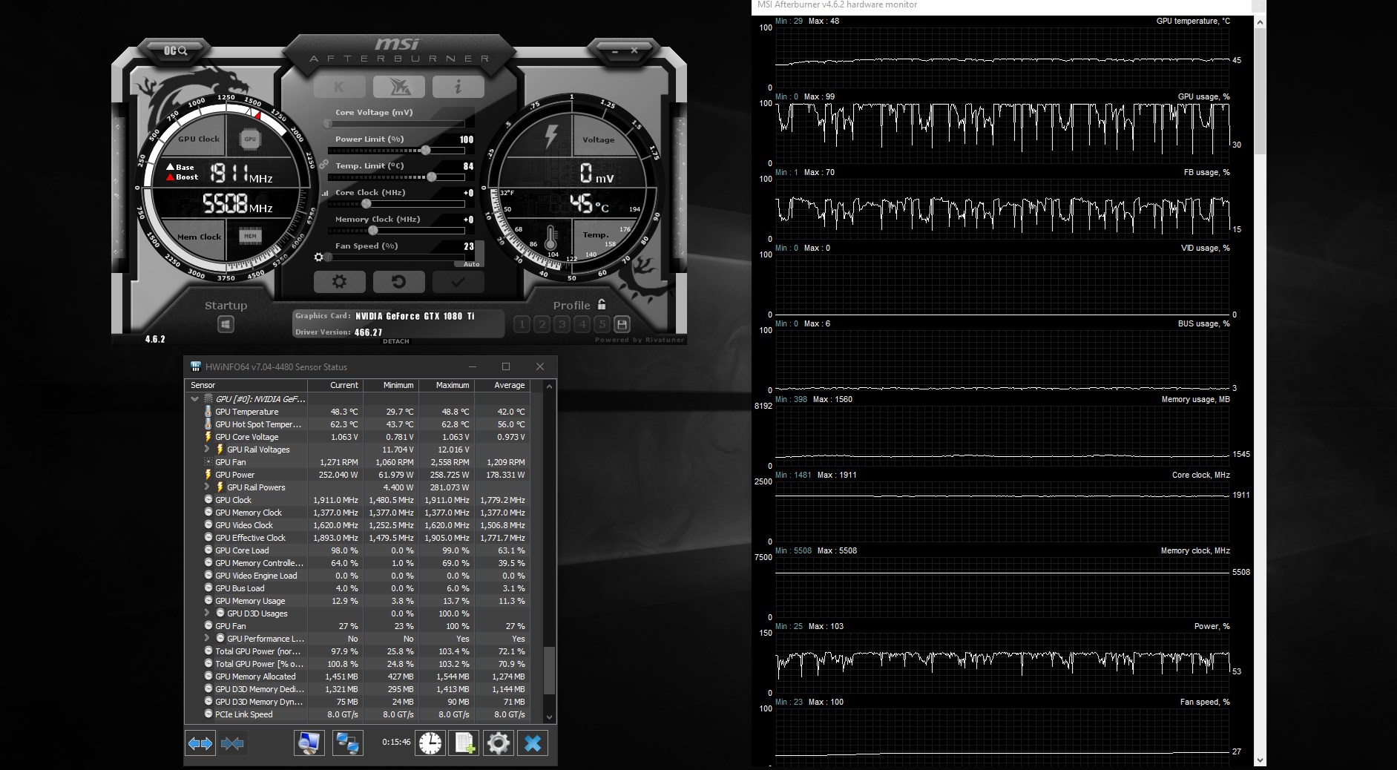Click the MEM chip icon in gauge
This screenshot has height=770, width=1397.
tap(250, 237)
